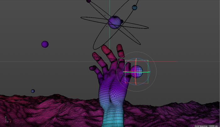Select the small blue sphere on the orbit
Viewport: 220px width, 127px height.
pos(135,7)
